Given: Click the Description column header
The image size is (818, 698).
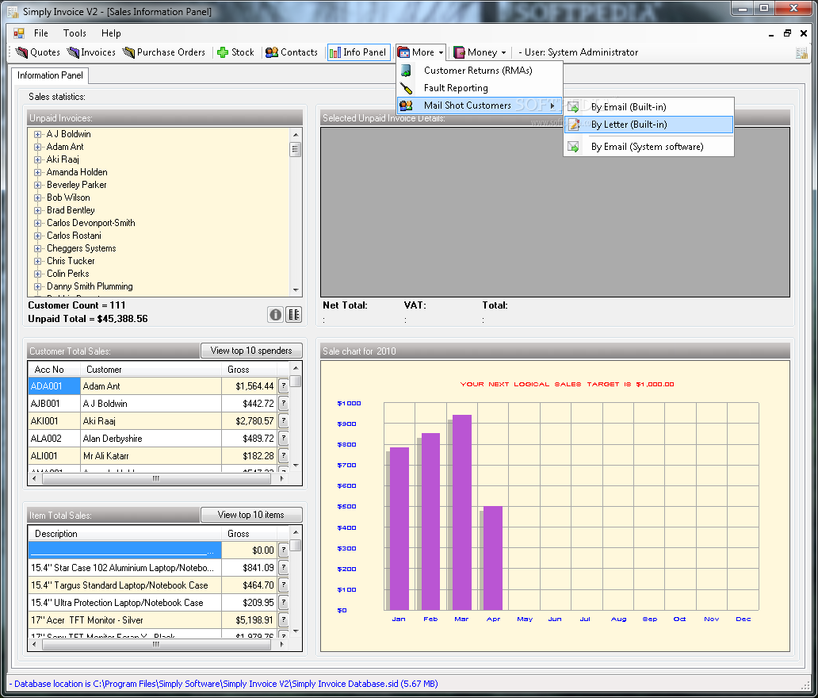Looking at the screenshot, I should (x=125, y=534).
